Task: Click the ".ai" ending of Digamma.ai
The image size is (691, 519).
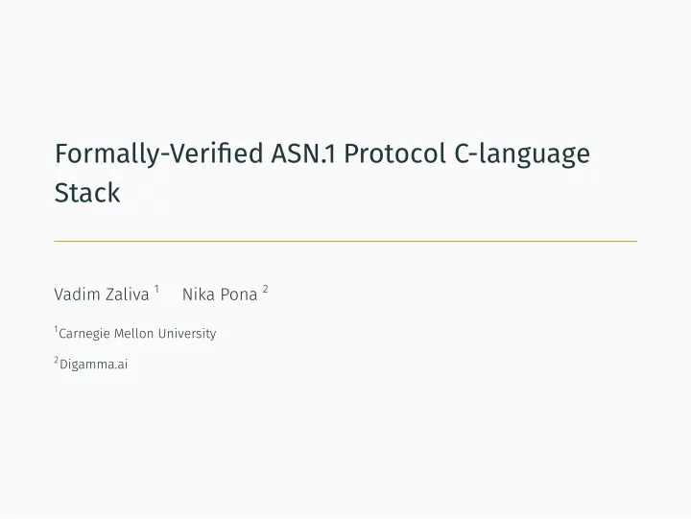Action: (122, 365)
